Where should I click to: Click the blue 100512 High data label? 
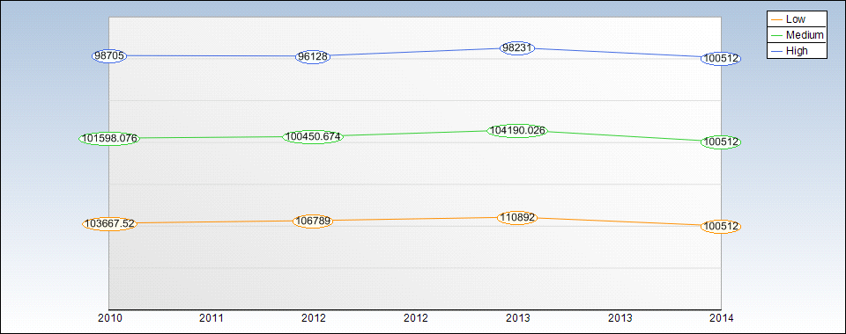(721, 59)
